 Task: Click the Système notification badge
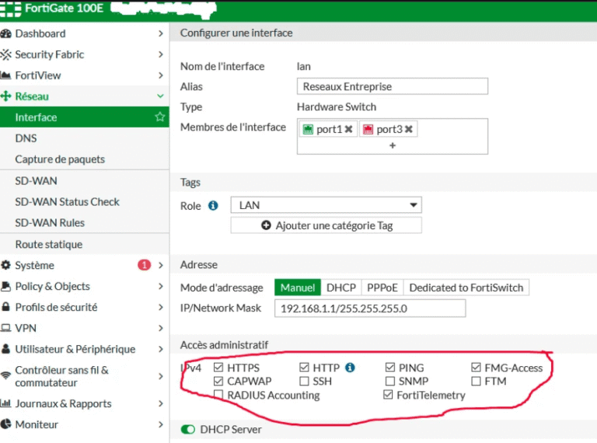[x=144, y=265]
